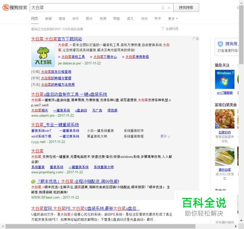Expand the 更多 dropdown menu
The width and height of the screenshot is (244, 229).
tap(173, 19)
